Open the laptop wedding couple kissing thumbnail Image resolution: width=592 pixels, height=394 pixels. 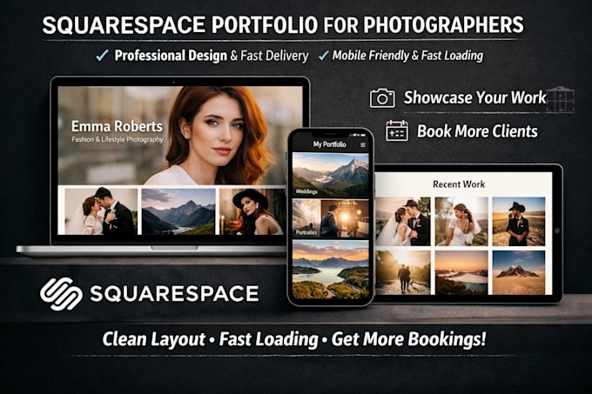(101, 211)
